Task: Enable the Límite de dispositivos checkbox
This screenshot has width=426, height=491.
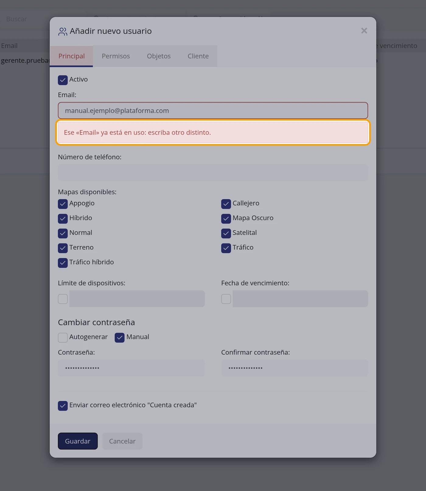Action: [63, 299]
